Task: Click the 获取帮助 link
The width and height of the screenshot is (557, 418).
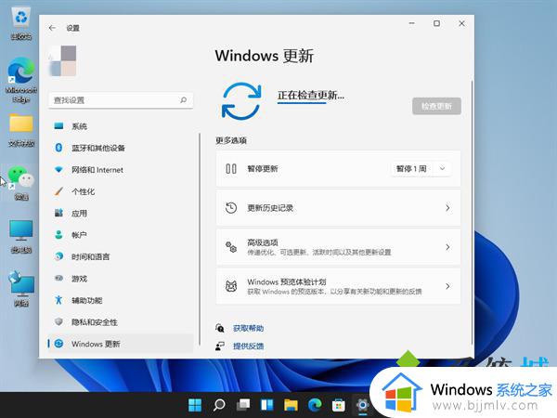Action: tap(248, 328)
